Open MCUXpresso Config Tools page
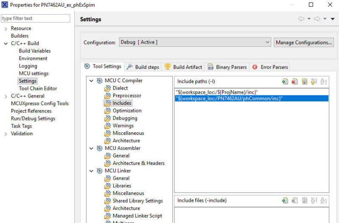Image resolution: width=339 pixels, height=223 pixels. point(40,103)
